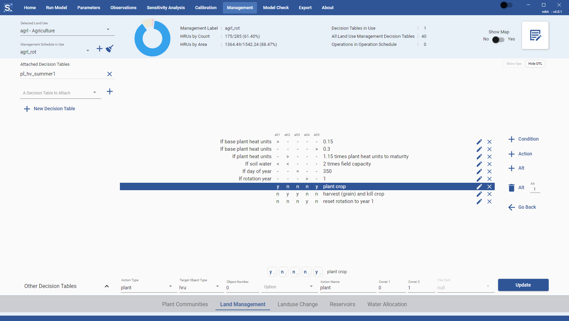Click the broom clean icon beside agrl_rot

tap(110, 49)
